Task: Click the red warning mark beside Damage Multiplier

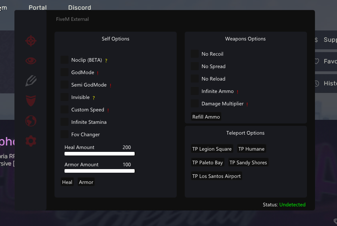Action: [x=247, y=105]
